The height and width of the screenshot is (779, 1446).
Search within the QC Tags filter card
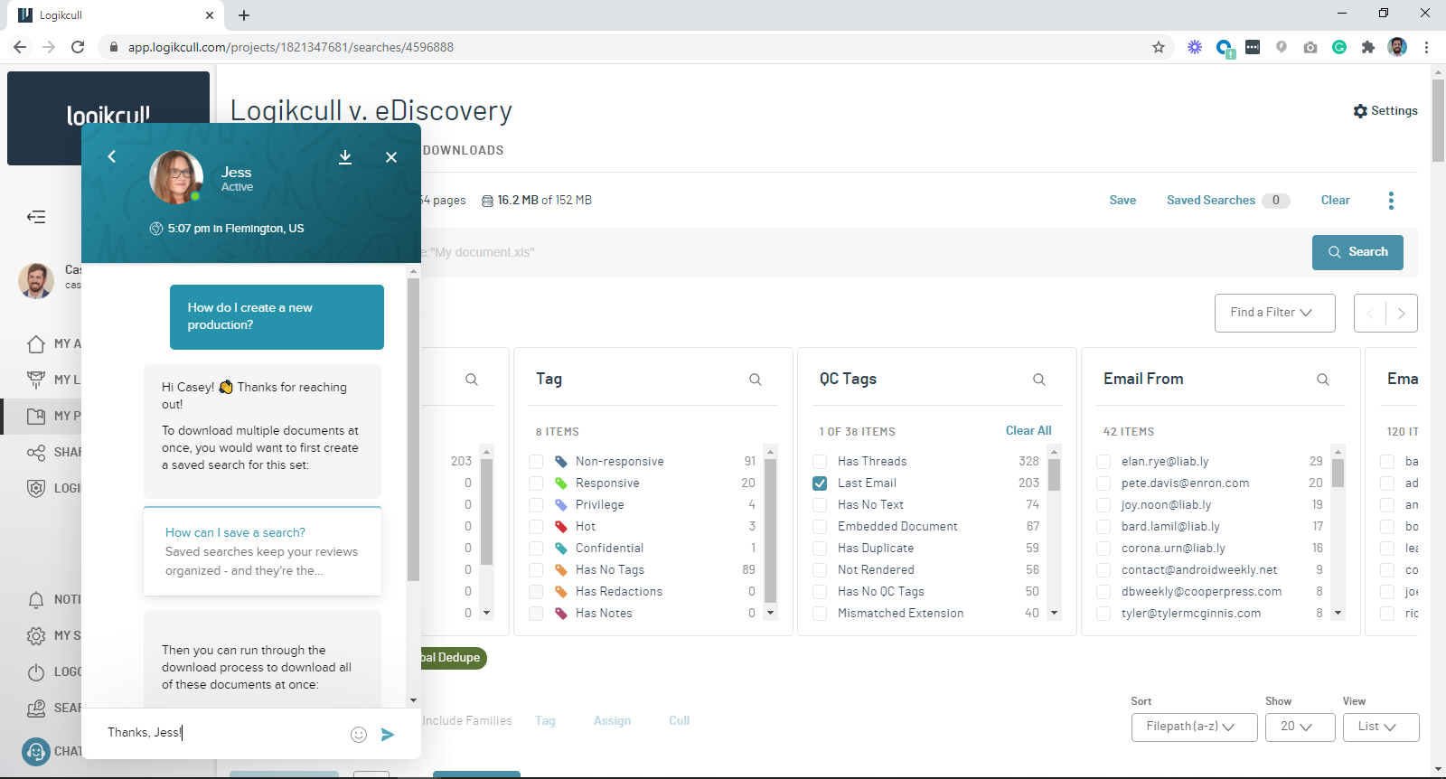[x=1039, y=380]
